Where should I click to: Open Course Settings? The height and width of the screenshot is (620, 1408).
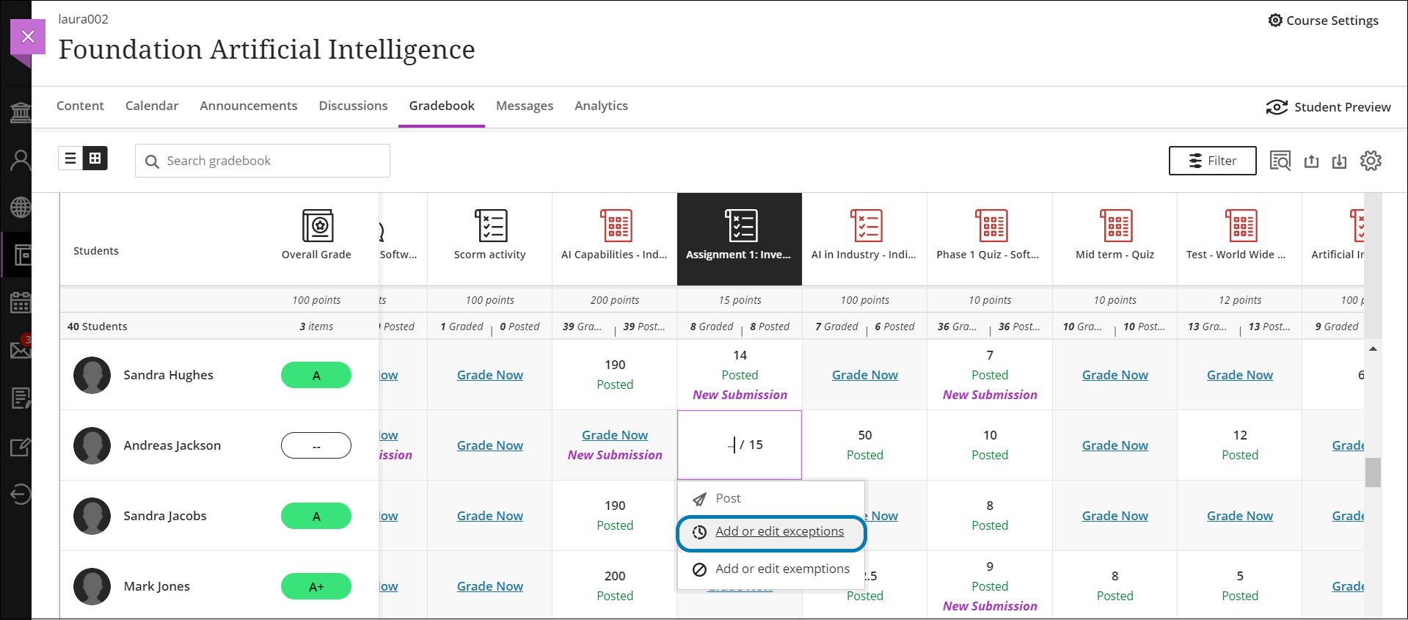[x=1324, y=21]
